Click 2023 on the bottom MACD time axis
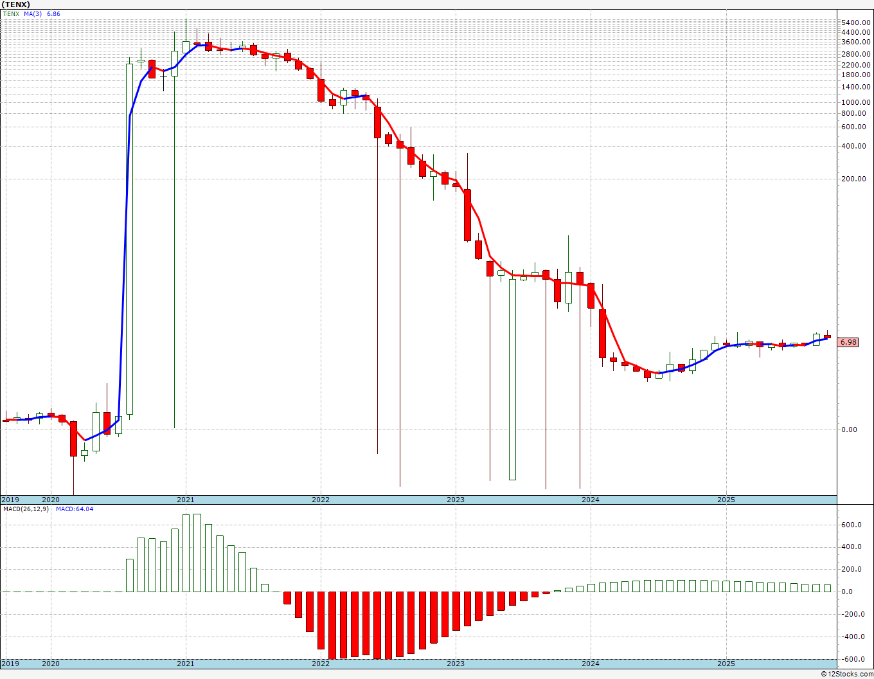 pyautogui.click(x=456, y=664)
